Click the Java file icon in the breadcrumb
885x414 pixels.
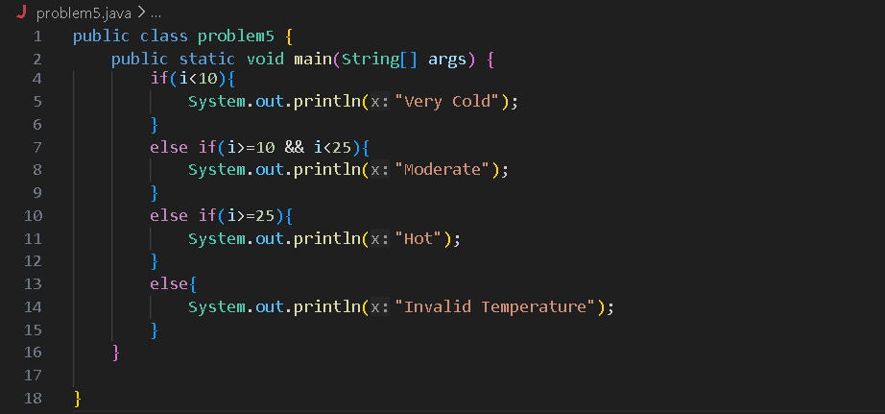click(x=22, y=12)
